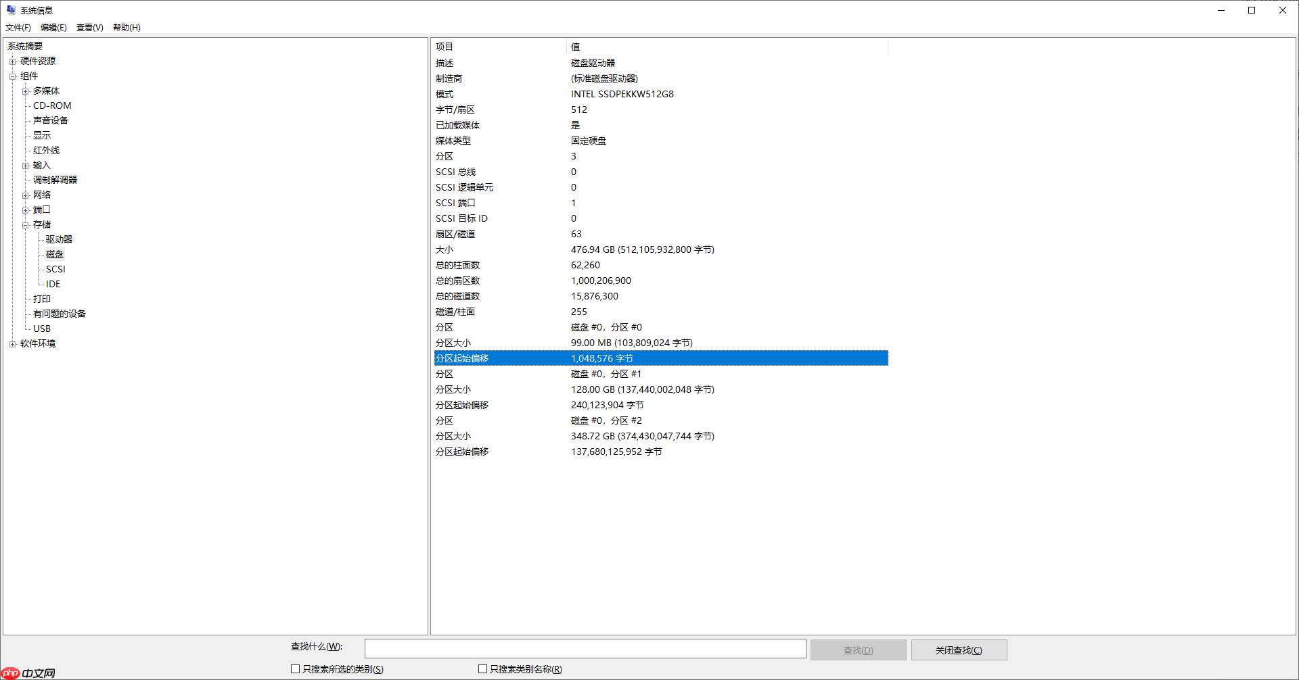Select the 驱动器 tree item
The image size is (1299, 680).
59,239
